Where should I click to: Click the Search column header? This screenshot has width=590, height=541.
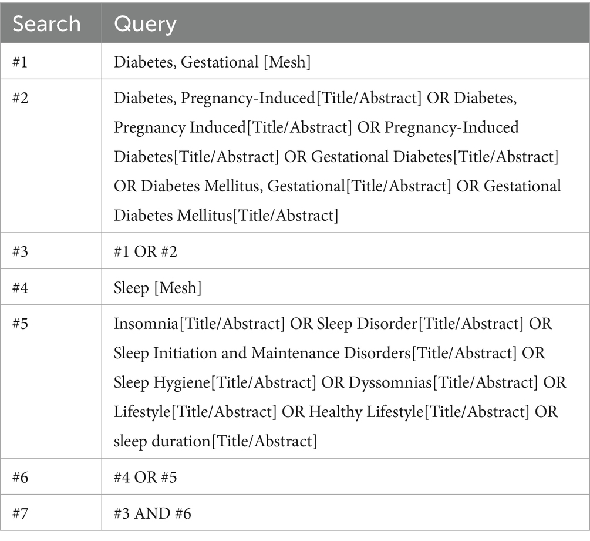tap(46, 24)
